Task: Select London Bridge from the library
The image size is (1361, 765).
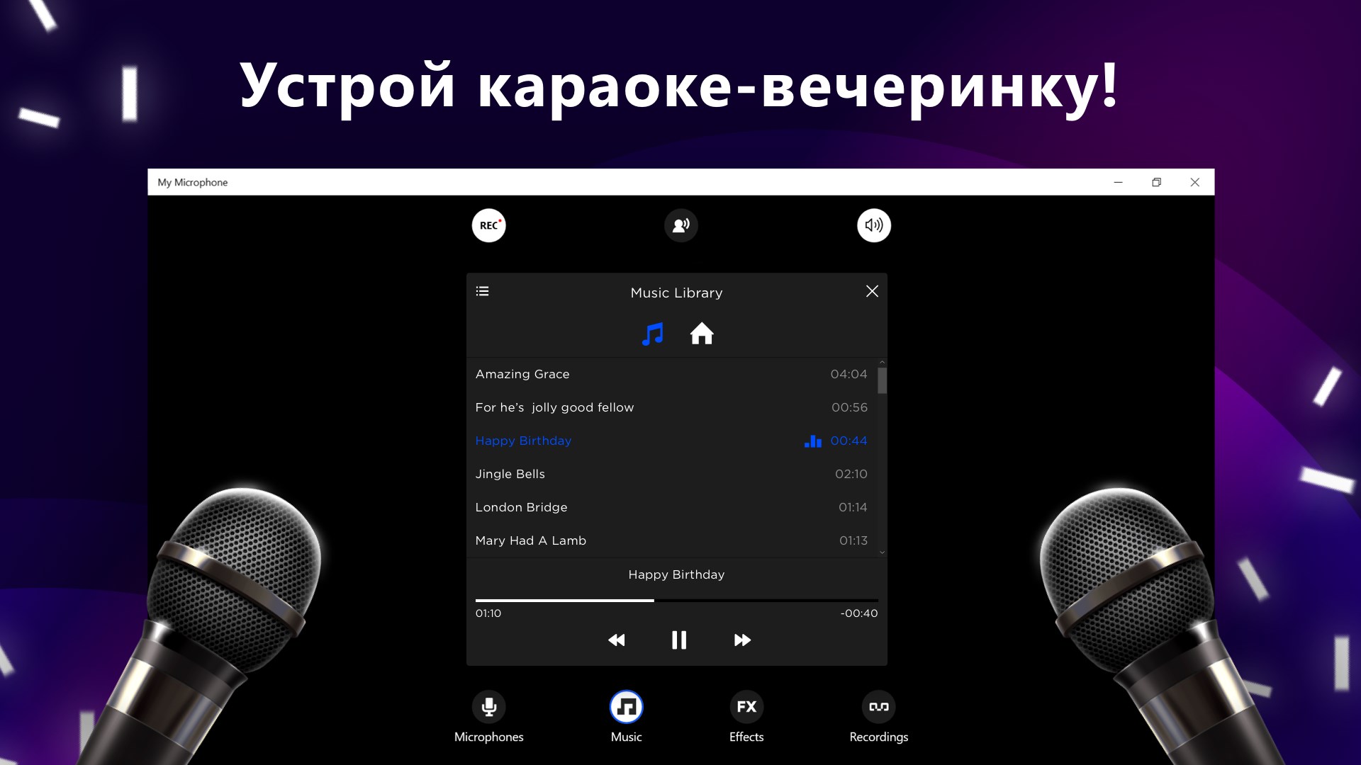Action: [521, 506]
